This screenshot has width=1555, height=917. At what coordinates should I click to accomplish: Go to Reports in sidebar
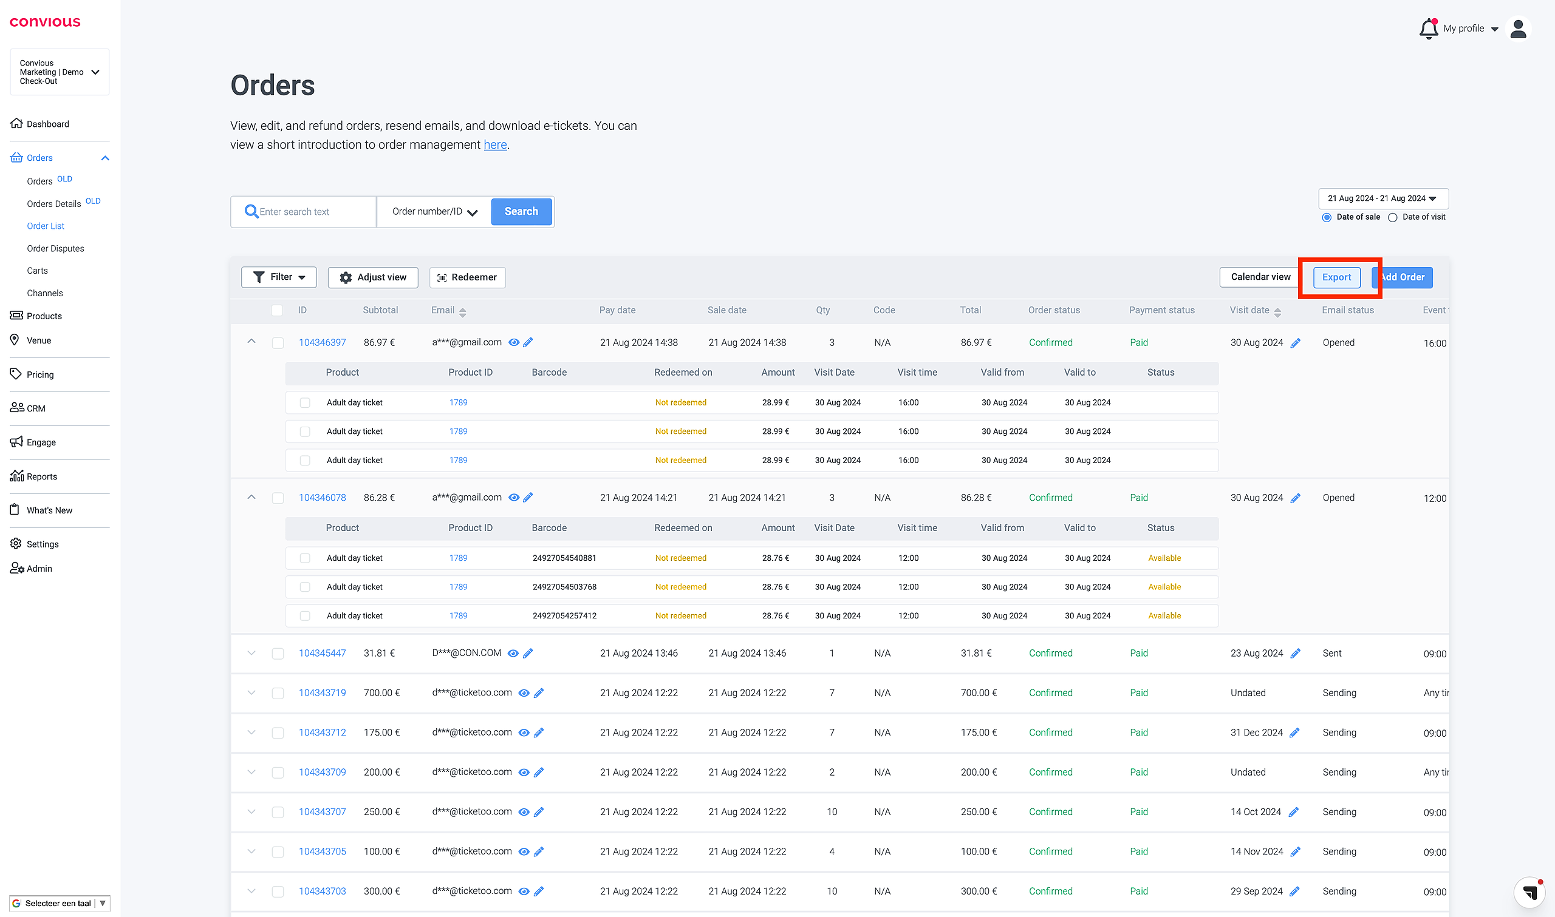pos(41,476)
